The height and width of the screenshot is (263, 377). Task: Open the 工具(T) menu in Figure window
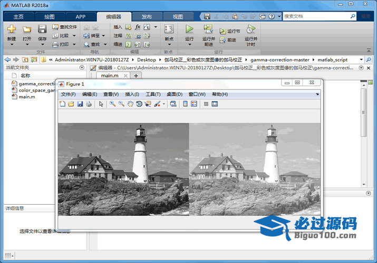click(153, 94)
